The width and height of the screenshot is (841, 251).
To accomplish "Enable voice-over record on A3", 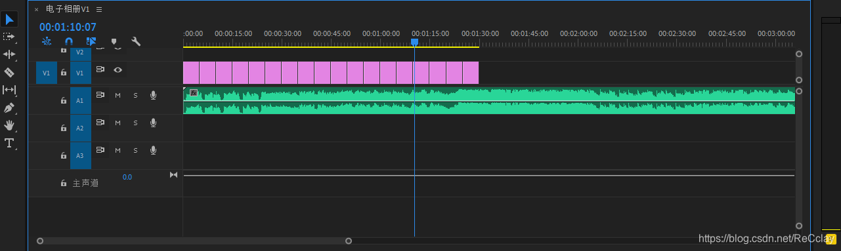I will click(x=153, y=150).
